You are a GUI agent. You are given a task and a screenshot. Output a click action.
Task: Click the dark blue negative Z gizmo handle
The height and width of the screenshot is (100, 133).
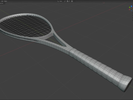point(131,11)
